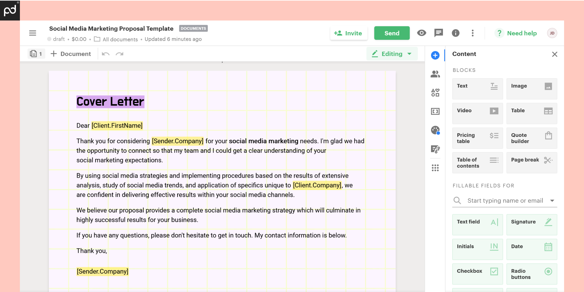Add a Checkbox field
584x292 pixels.
click(477, 274)
